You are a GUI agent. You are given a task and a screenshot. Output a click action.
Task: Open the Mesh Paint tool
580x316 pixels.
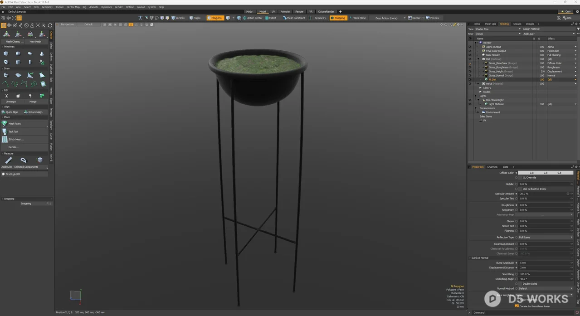(x=24, y=123)
